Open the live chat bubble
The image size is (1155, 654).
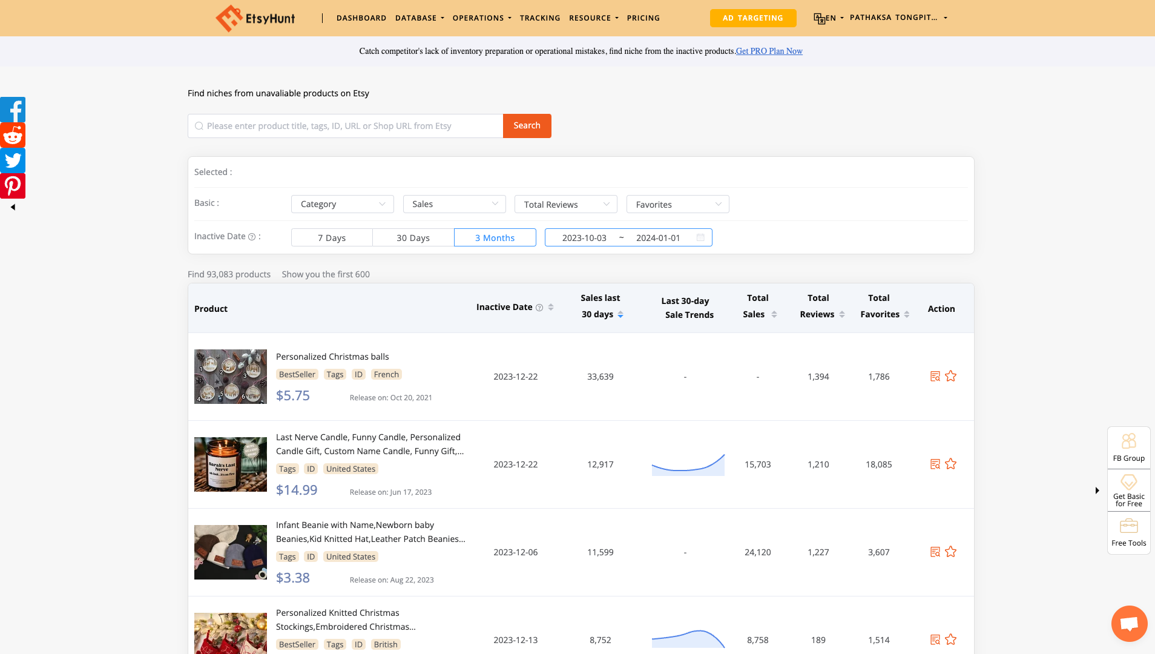click(x=1129, y=623)
